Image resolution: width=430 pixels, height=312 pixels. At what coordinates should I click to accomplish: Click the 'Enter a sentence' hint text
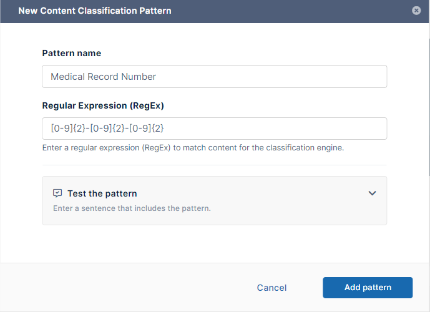(132, 208)
